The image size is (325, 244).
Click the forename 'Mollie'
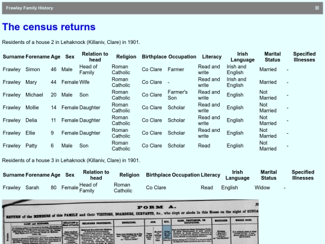click(32, 107)
